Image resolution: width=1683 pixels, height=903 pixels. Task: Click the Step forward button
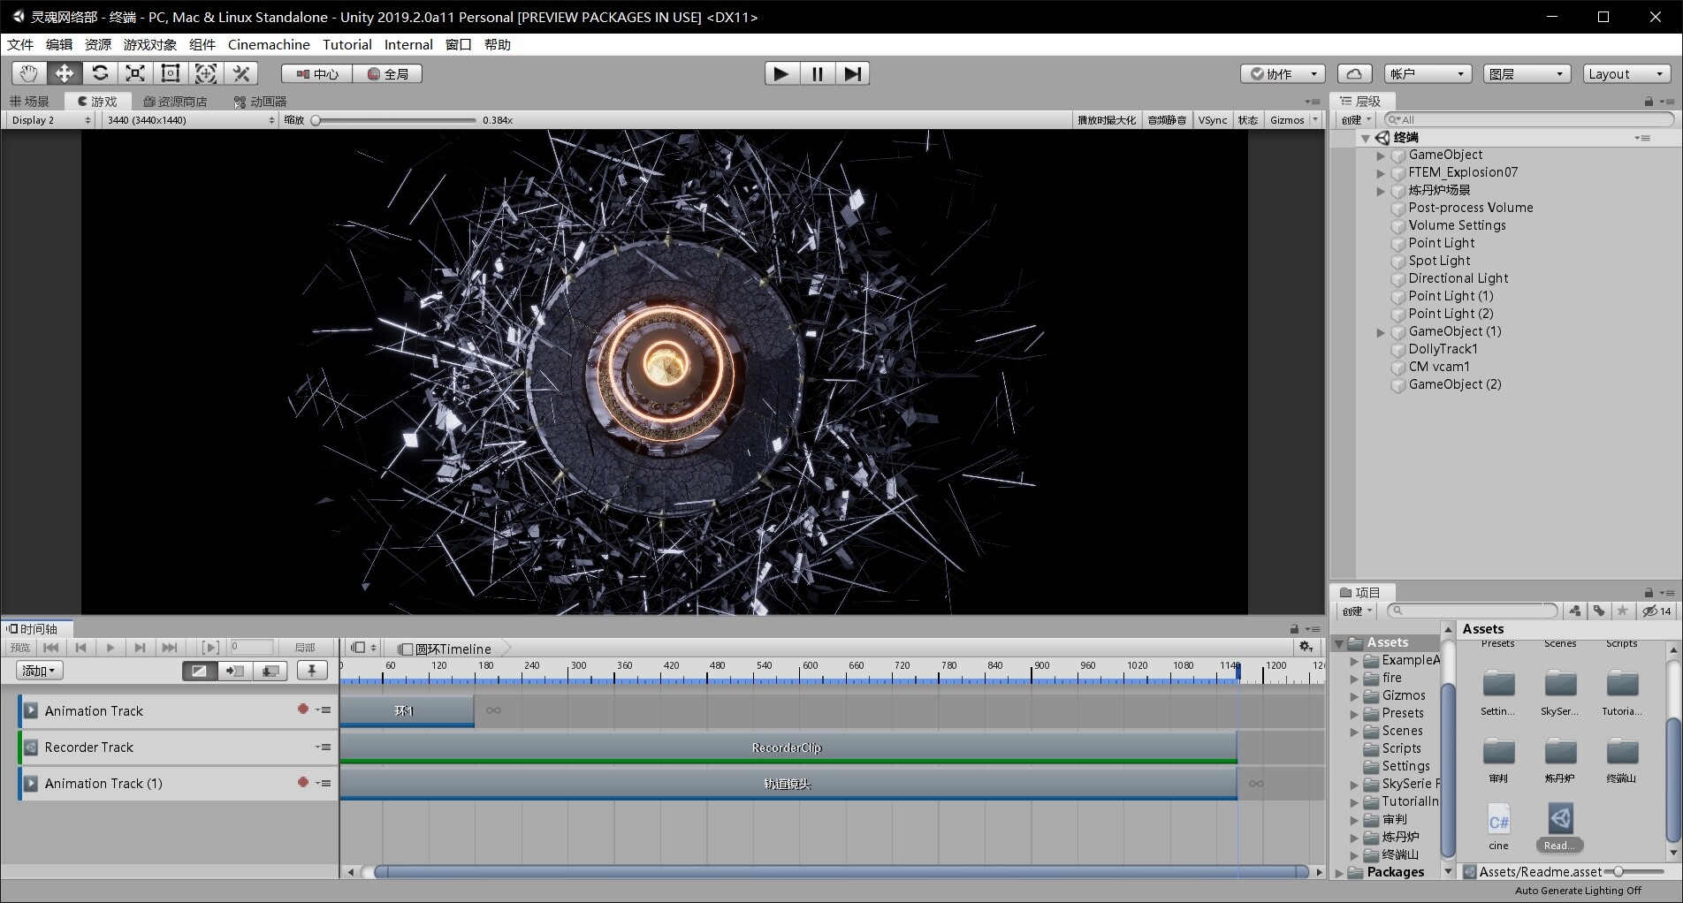click(x=852, y=73)
